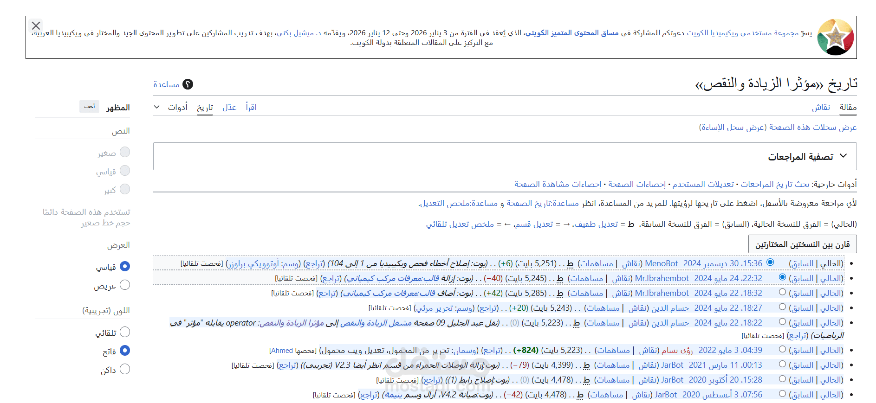The width and height of the screenshot is (876, 403).
Task: Open تعديلات المستخدم external tool link
Action: [x=703, y=184]
